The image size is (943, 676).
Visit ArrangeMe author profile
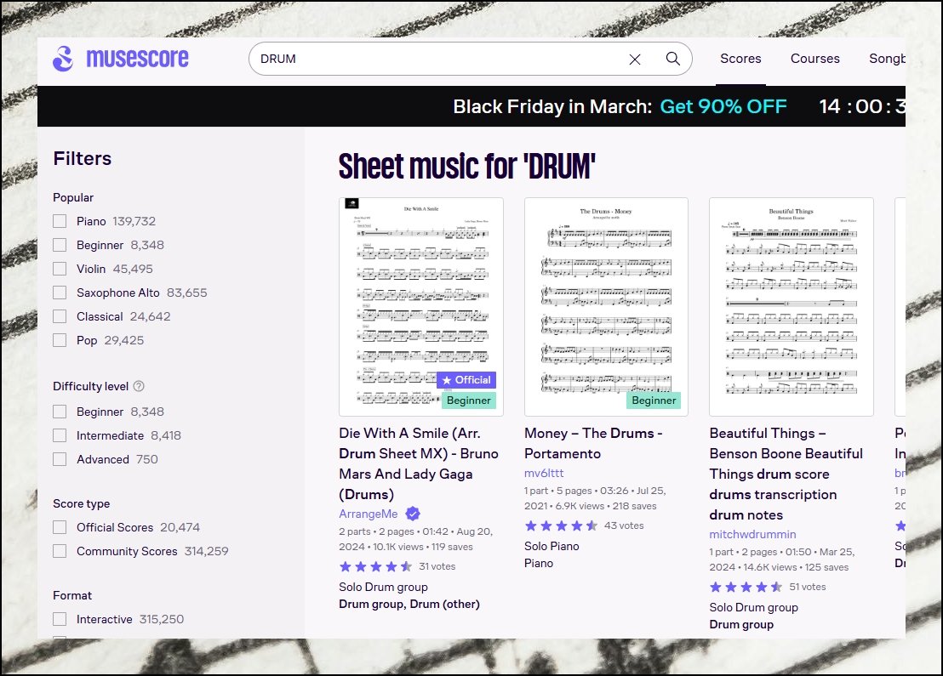pyautogui.click(x=368, y=514)
